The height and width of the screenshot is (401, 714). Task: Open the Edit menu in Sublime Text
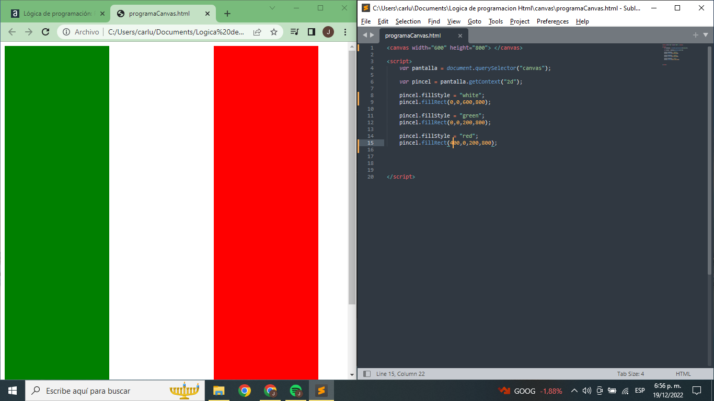click(383, 21)
